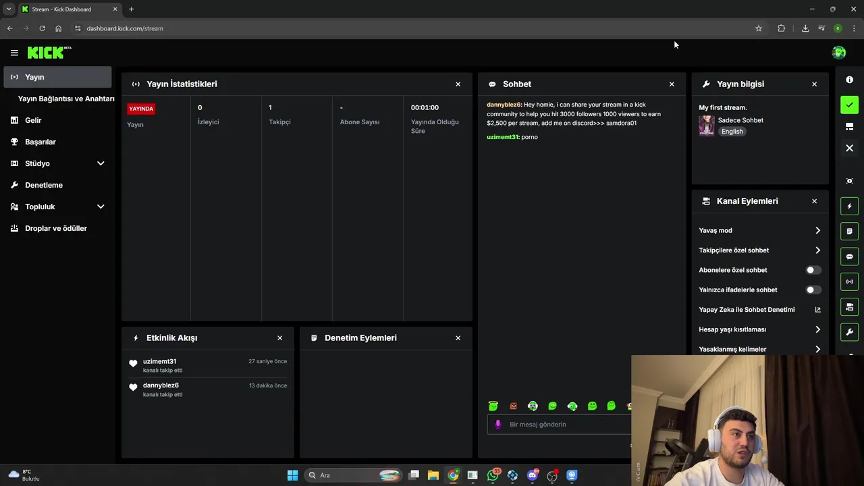Toggle the moderation actions note widget icon
Image resolution: width=864 pixels, height=486 pixels.
[x=850, y=231]
